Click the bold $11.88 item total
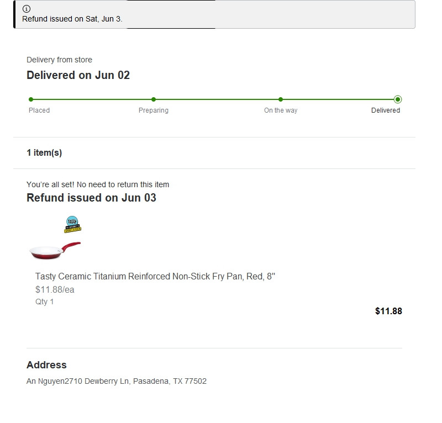Image resolution: width=442 pixels, height=423 pixels. point(388,311)
